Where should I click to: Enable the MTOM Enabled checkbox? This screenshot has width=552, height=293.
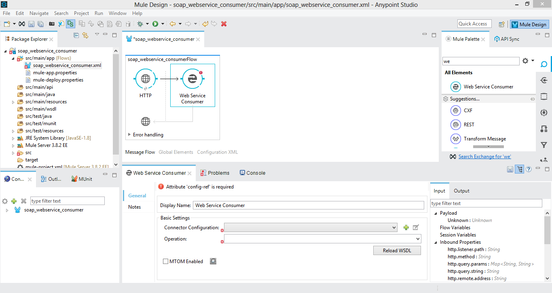[x=165, y=262]
